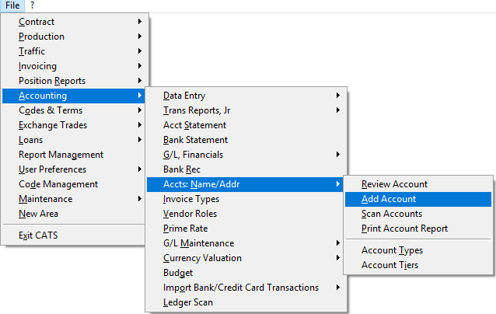This screenshot has height=314, width=496.
Task: Open the Data Entry submenu
Action: click(246, 96)
